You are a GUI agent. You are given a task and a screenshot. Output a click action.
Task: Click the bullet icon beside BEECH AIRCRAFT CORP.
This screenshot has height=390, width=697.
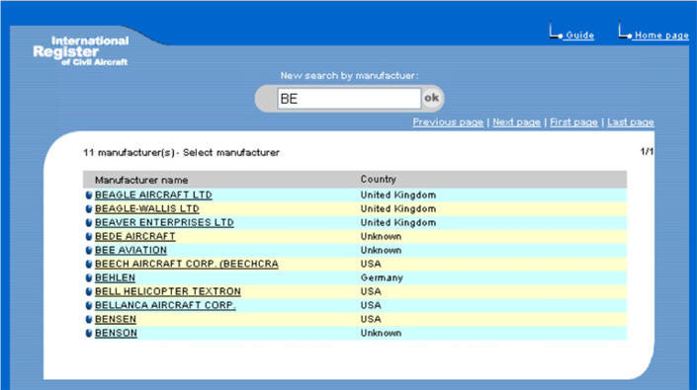pyautogui.click(x=88, y=264)
